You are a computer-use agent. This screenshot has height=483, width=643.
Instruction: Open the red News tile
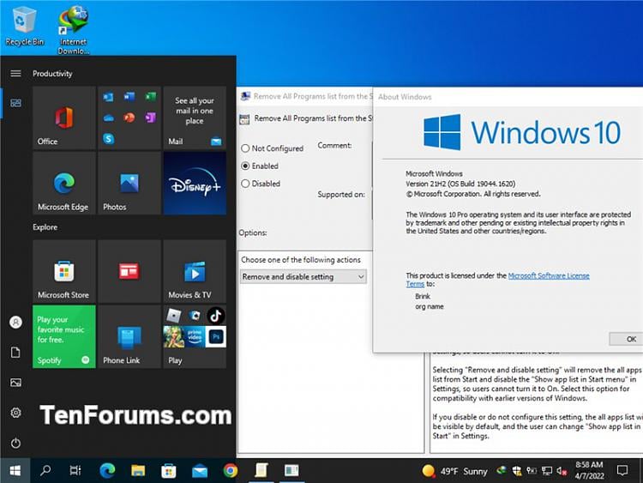[129, 271]
